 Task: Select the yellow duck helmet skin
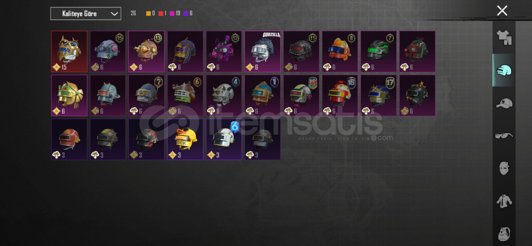(185, 139)
